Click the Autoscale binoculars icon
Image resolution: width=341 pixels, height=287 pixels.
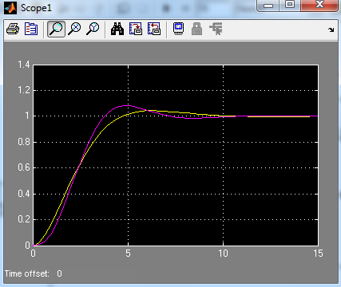[117, 29]
